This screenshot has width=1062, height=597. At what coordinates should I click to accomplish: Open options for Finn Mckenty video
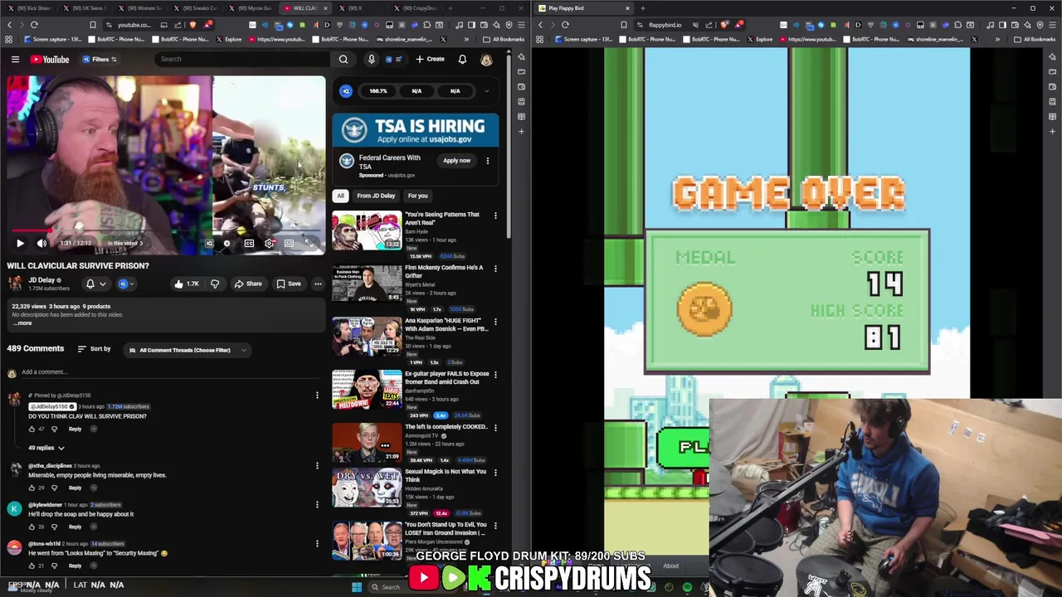coord(495,269)
